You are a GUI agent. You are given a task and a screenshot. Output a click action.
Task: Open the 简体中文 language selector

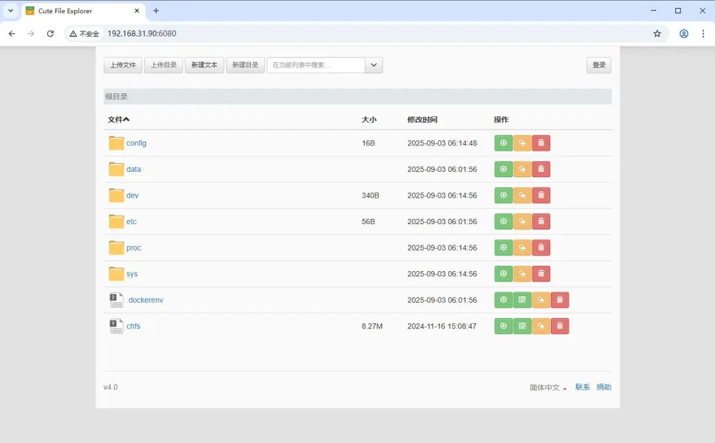(x=548, y=387)
